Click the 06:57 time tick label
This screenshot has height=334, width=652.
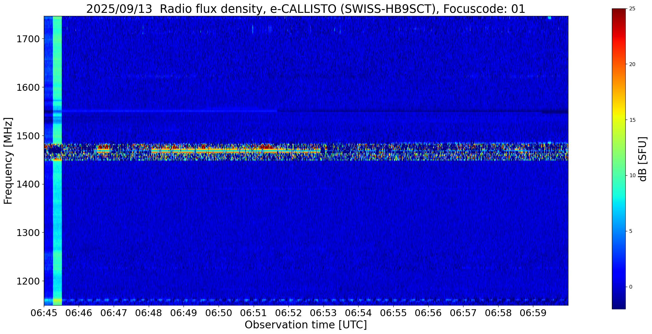click(x=463, y=313)
